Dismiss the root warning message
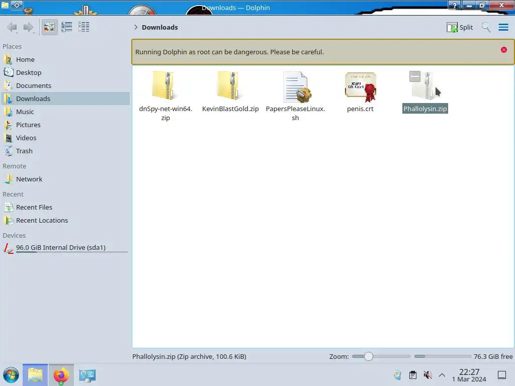This screenshot has width=515, height=386. click(x=504, y=50)
